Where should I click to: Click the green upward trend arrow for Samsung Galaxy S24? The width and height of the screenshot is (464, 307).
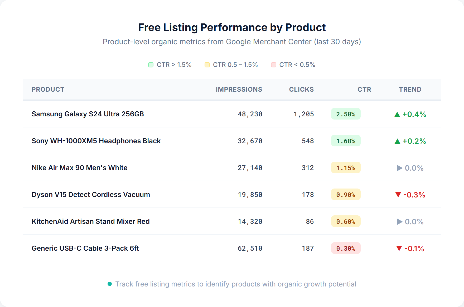[398, 114]
